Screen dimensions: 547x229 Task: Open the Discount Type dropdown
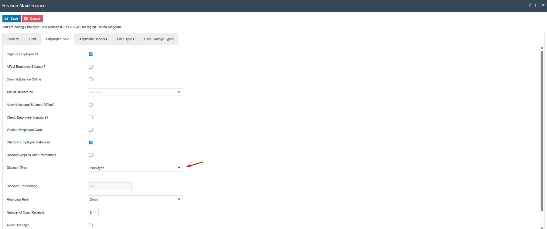click(135, 168)
